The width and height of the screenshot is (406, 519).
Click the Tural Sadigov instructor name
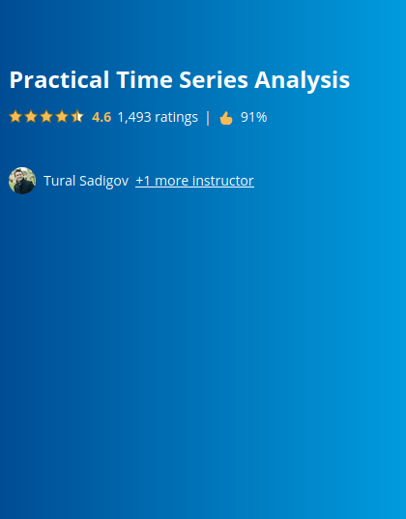86,181
